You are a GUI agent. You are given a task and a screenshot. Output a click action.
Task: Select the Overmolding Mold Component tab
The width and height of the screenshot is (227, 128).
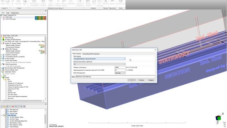pyautogui.click(x=91, y=54)
